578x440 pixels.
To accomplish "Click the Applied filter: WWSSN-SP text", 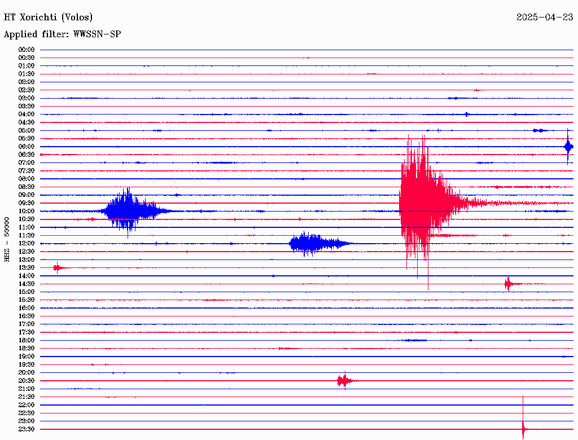I will pos(62,34).
